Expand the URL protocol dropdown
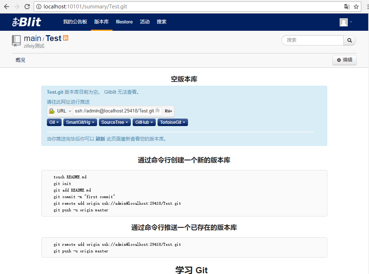Image resolution: width=369 pixels, height=274 pixels. click(64, 111)
